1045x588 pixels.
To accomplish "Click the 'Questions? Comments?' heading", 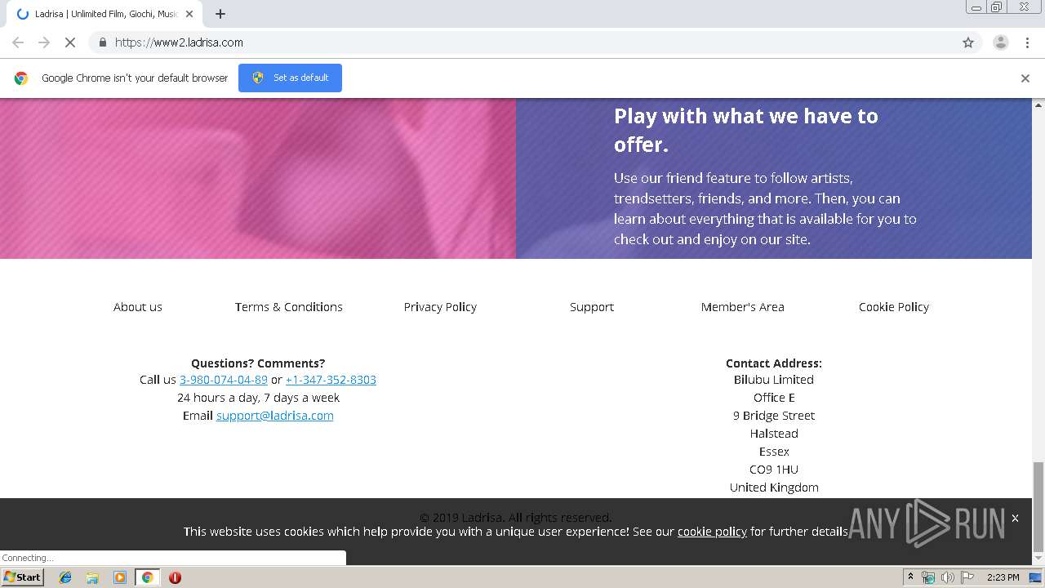I will (x=258, y=363).
